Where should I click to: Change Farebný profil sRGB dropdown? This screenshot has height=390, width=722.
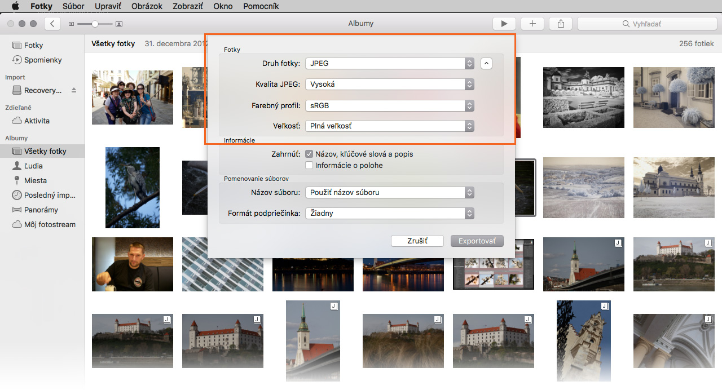(x=389, y=105)
